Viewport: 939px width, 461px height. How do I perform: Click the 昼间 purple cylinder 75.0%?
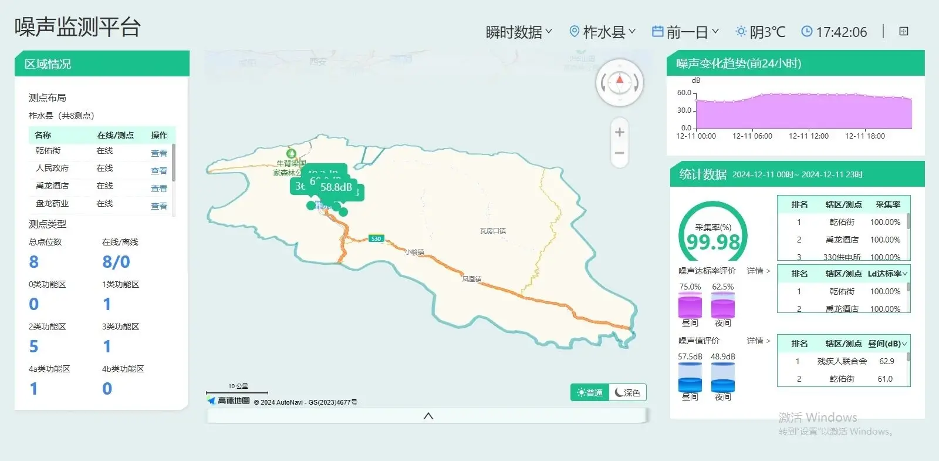pyautogui.click(x=690, y=307)
